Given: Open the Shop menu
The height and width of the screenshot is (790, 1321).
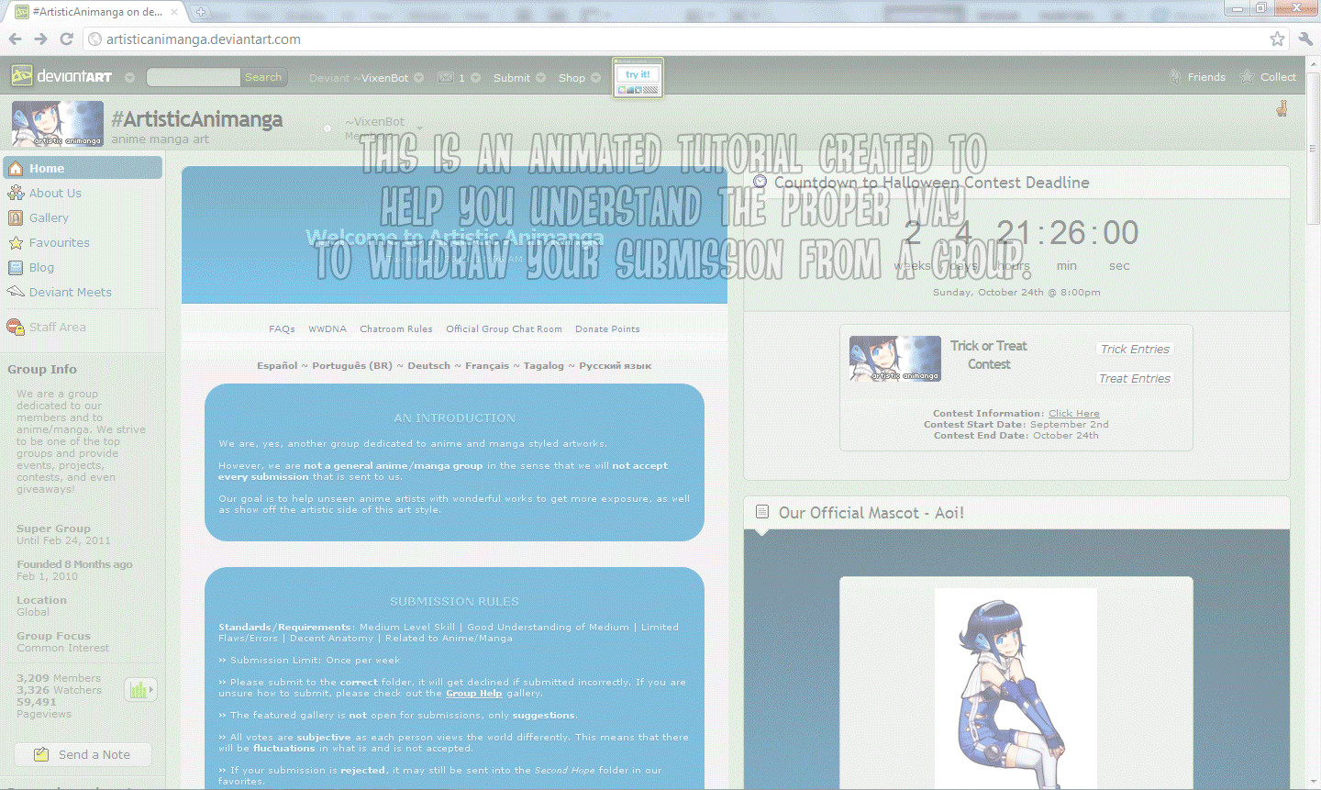Looking at the screenshot, I should pyautogui.click(x=572, y=78).
